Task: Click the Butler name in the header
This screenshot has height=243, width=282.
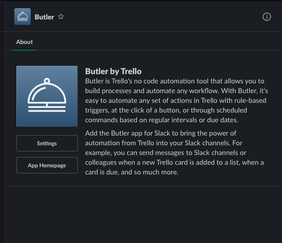Action: pyautogui.click(x=44, y=17)
